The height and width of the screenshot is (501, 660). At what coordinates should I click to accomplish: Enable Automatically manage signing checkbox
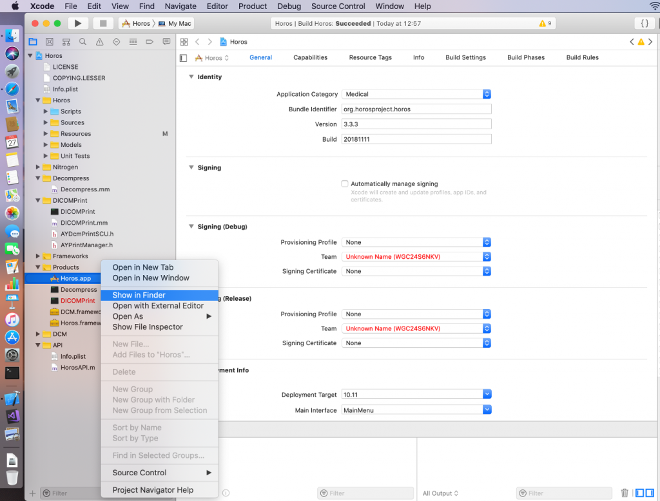(x=345, y=184)
